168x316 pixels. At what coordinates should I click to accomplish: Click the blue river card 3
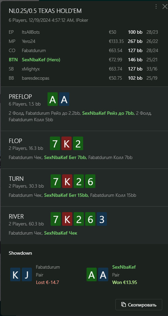(102, 219)
